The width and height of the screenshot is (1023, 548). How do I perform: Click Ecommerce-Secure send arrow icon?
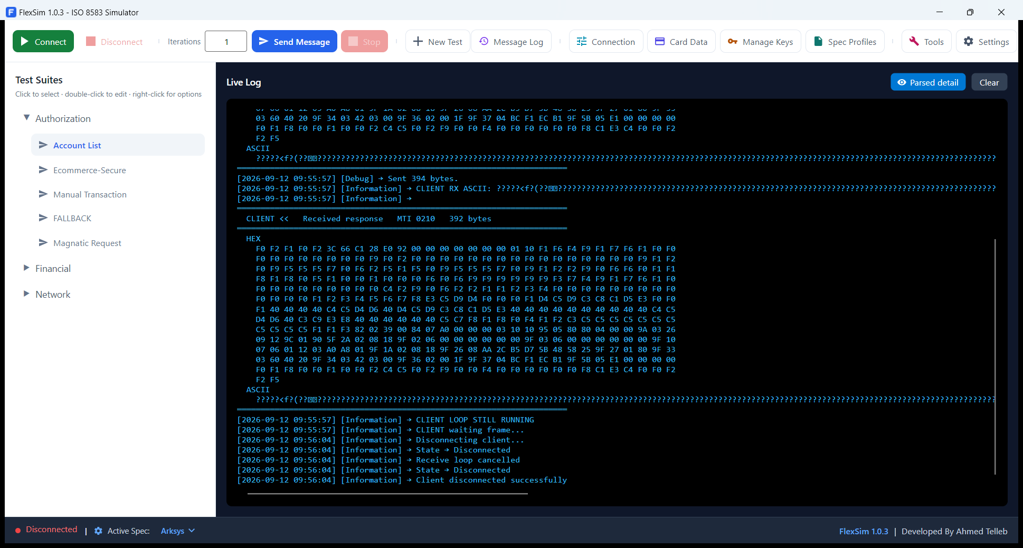coord(43,169)
